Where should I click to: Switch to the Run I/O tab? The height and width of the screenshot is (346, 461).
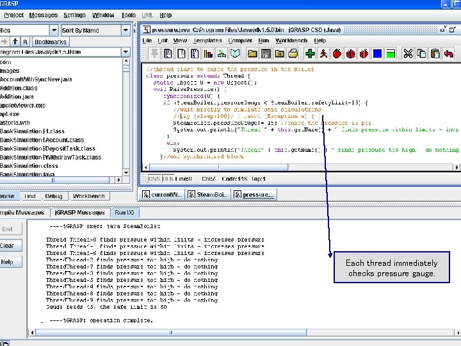pos(124,212)
